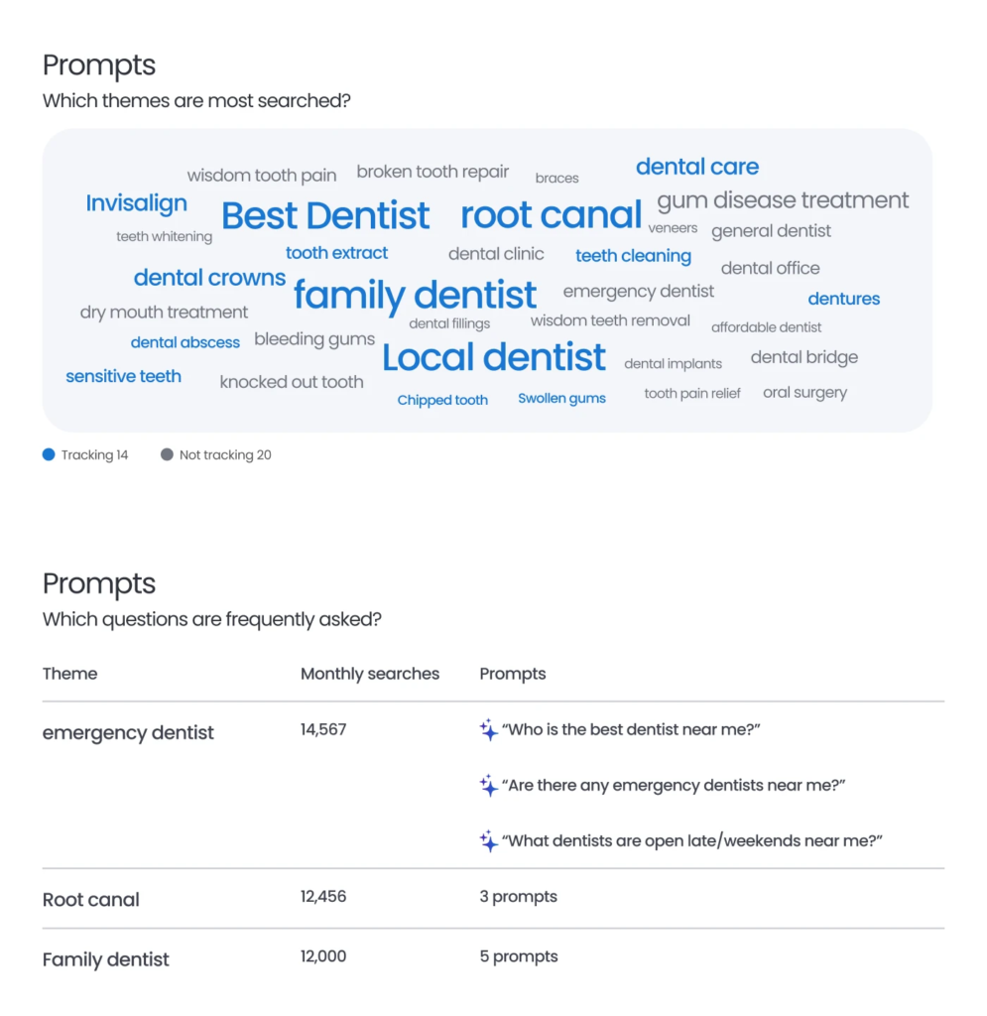
Task: Select the untracked "gum disease treatment" theme
Action: 783,200
